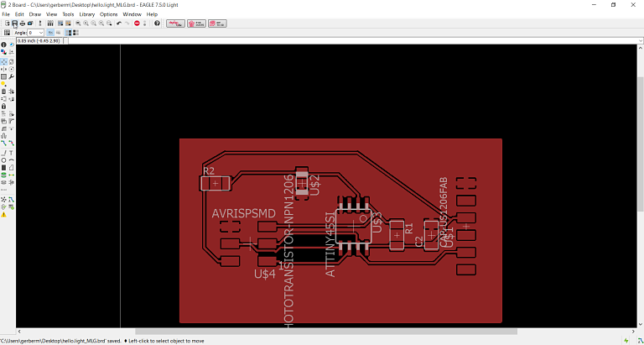
Task: Open the Grid settings icon
Action: (x=7, y=33)
